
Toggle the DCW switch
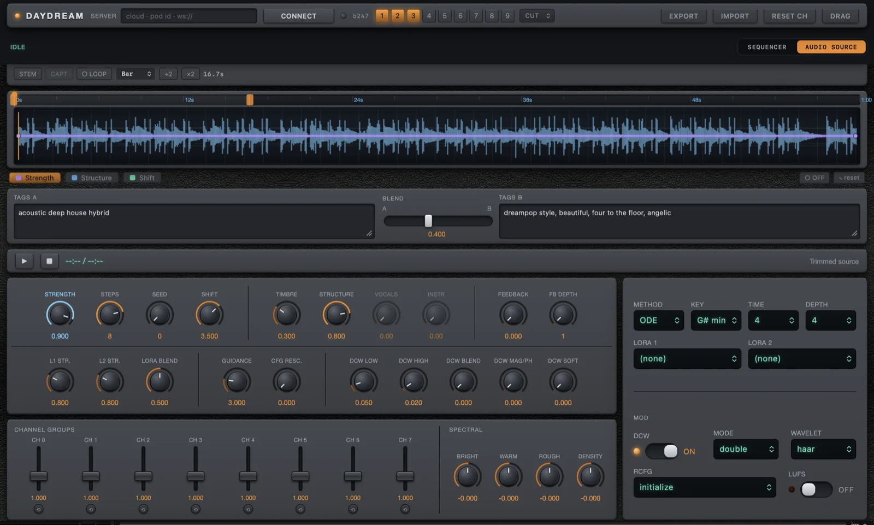(662, 451)
